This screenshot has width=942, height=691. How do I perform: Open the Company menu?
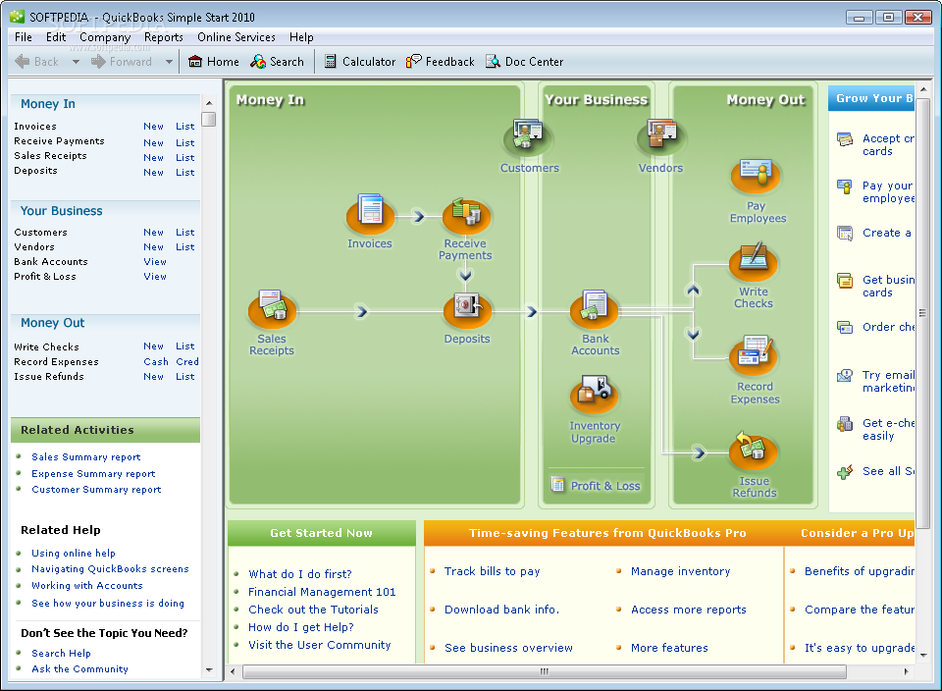pos(105,37)
